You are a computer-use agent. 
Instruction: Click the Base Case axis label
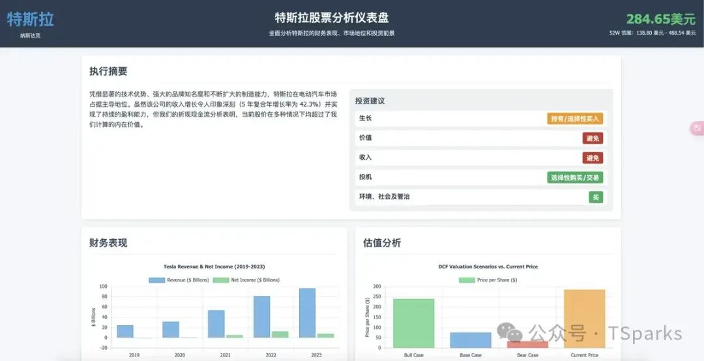(x=471, y=355)
